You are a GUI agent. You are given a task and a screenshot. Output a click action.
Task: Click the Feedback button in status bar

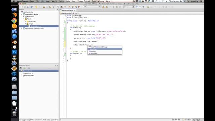pyautogui.click(x=187, y=120)
